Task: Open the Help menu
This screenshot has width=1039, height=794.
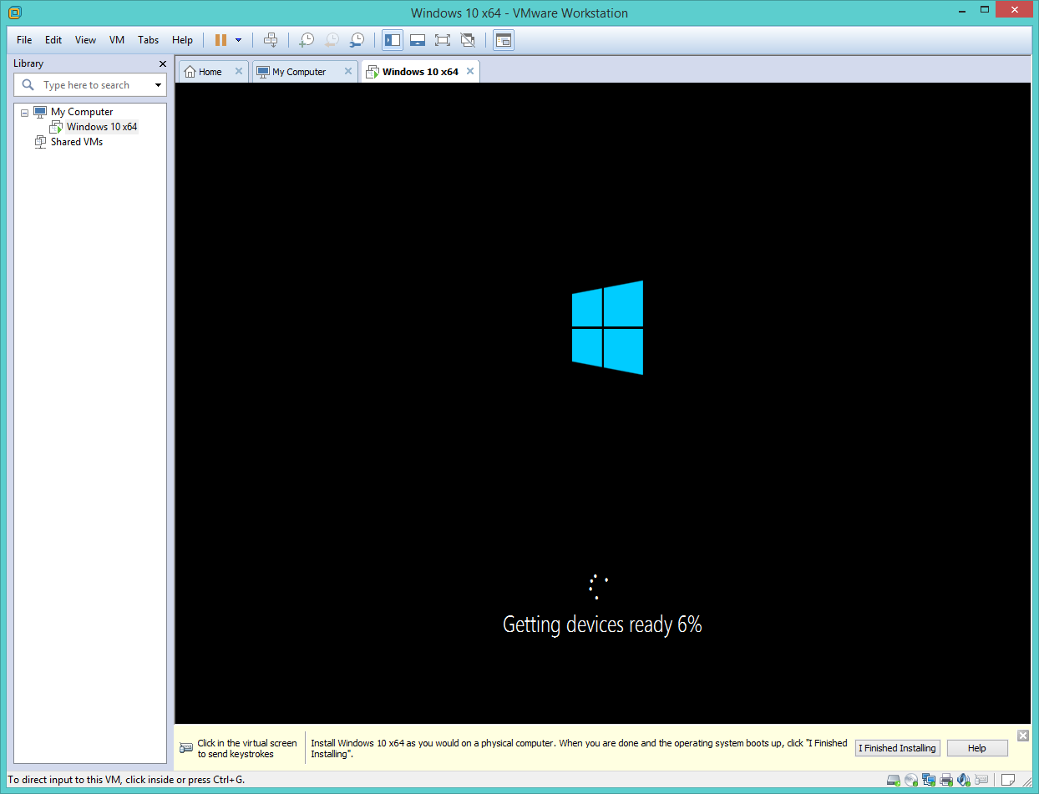Action: pos(182,40)
